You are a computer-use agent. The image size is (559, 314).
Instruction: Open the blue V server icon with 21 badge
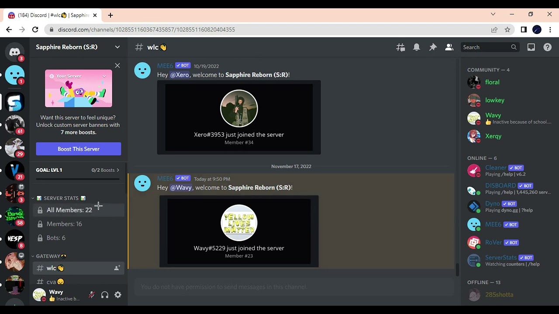tap(15, 171)
